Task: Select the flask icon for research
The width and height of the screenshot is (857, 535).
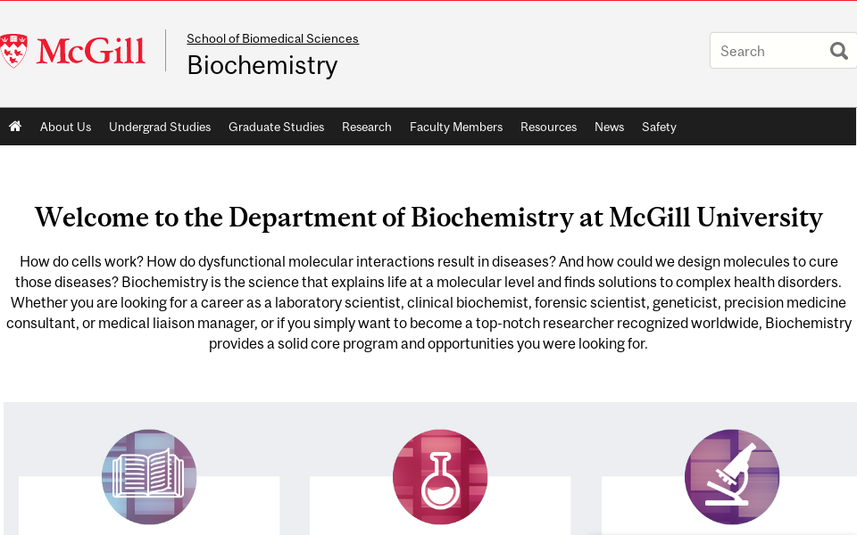Action: [440, 476]
